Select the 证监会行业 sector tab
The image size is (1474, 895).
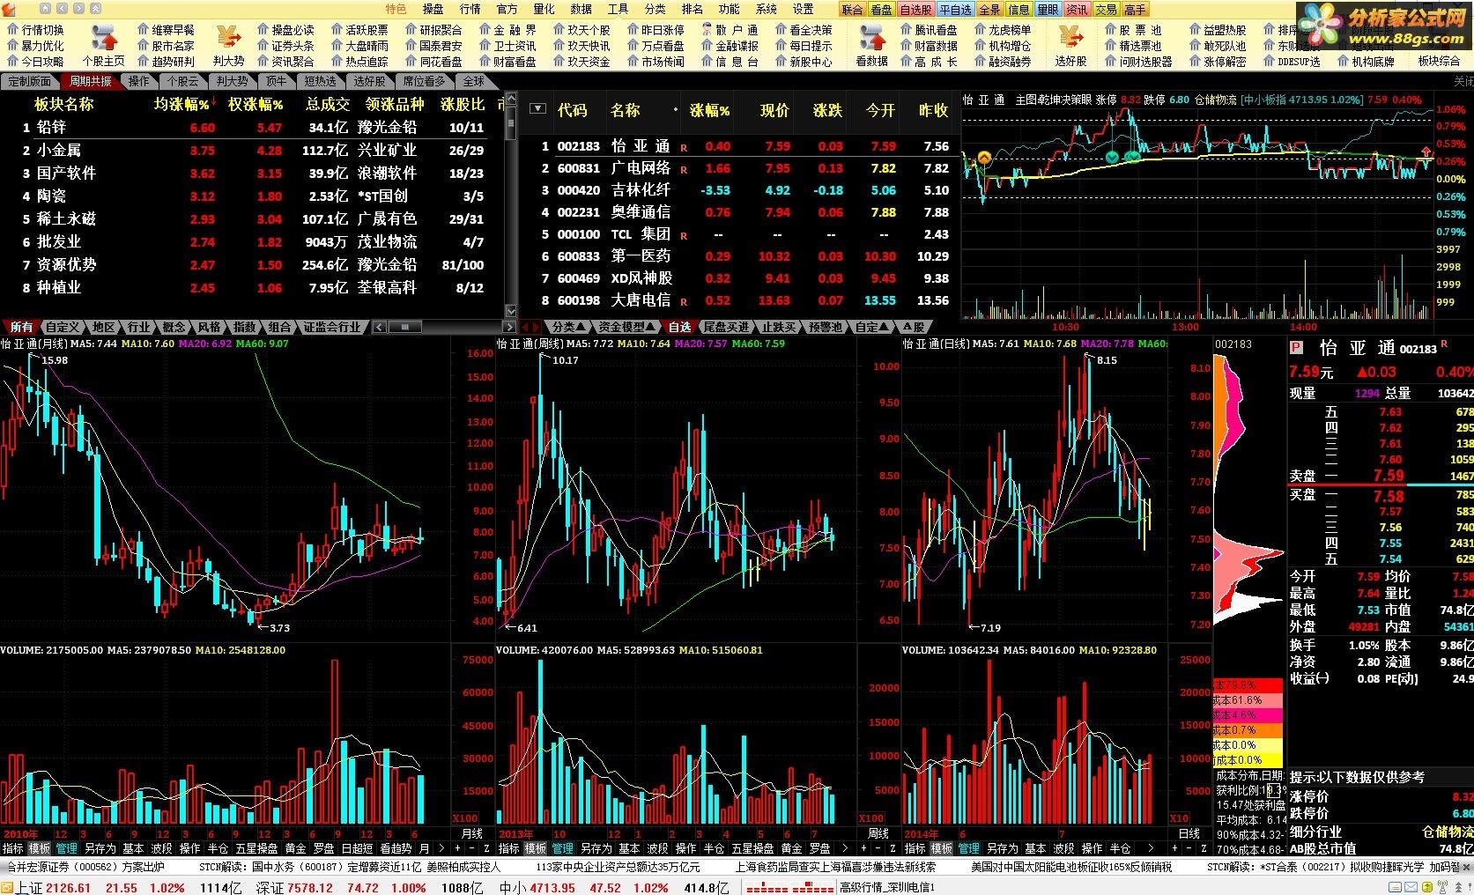[332, 327]
